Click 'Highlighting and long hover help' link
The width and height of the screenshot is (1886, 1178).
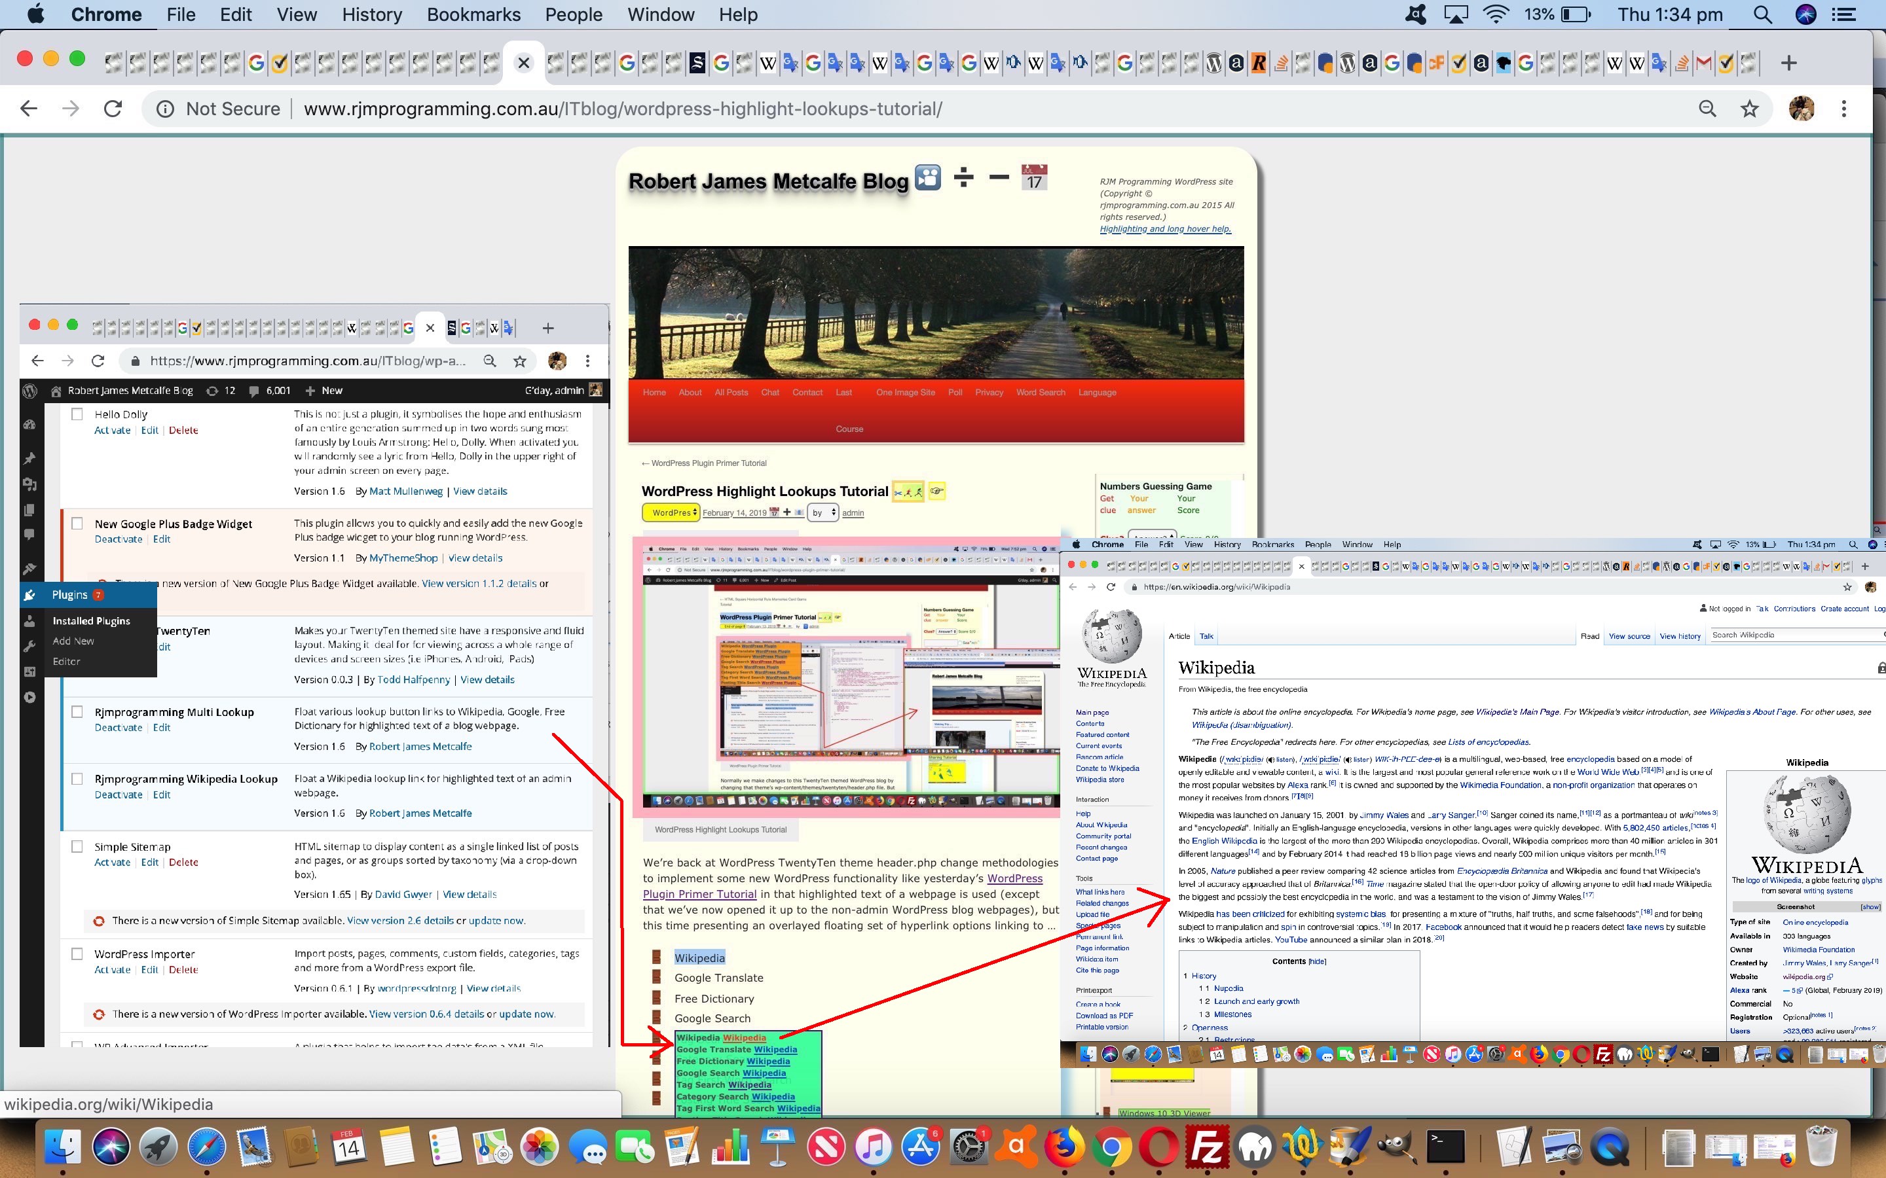pyautogui.click(x=1165, y=229)
